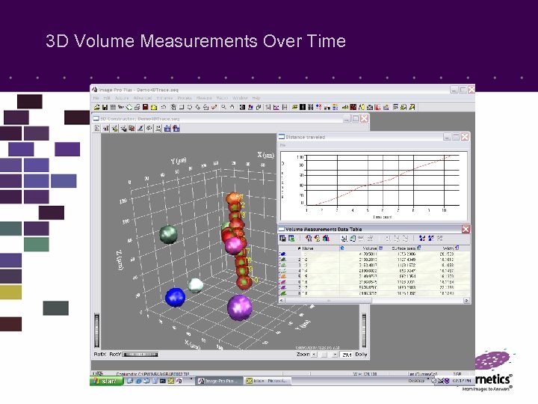The width and height of the screenshot is (538, 404).
Task: Open the Window menu
Action: point(240,98)
